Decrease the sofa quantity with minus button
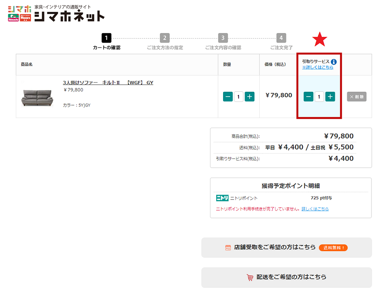This screenshot has height=293, width=379. click(x=228, y=97)
